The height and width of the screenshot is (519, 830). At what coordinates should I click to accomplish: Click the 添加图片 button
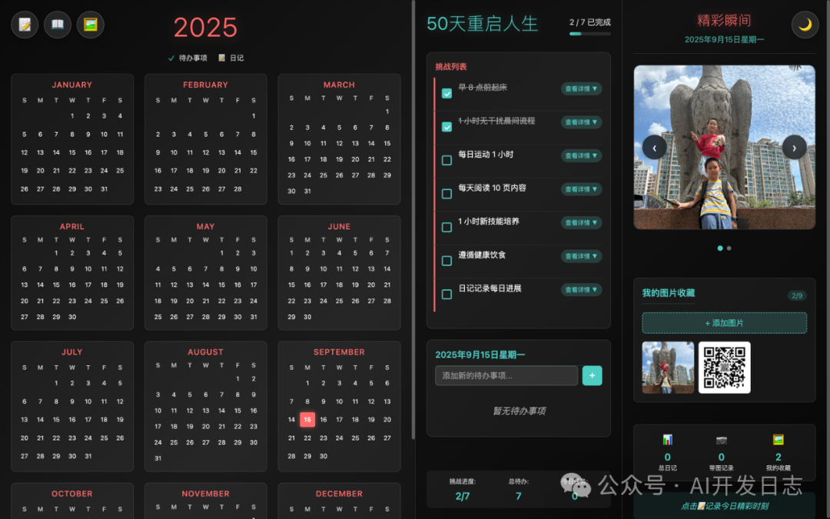pyautogui.click(x=723, y=322)
